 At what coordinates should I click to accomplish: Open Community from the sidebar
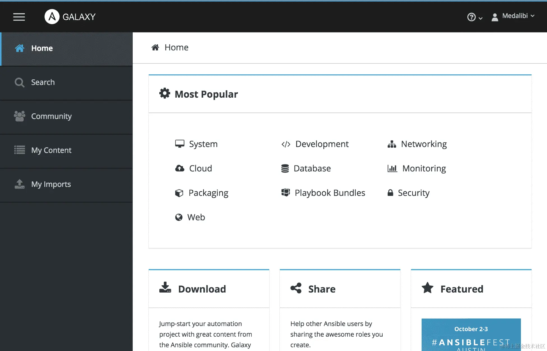51,116
